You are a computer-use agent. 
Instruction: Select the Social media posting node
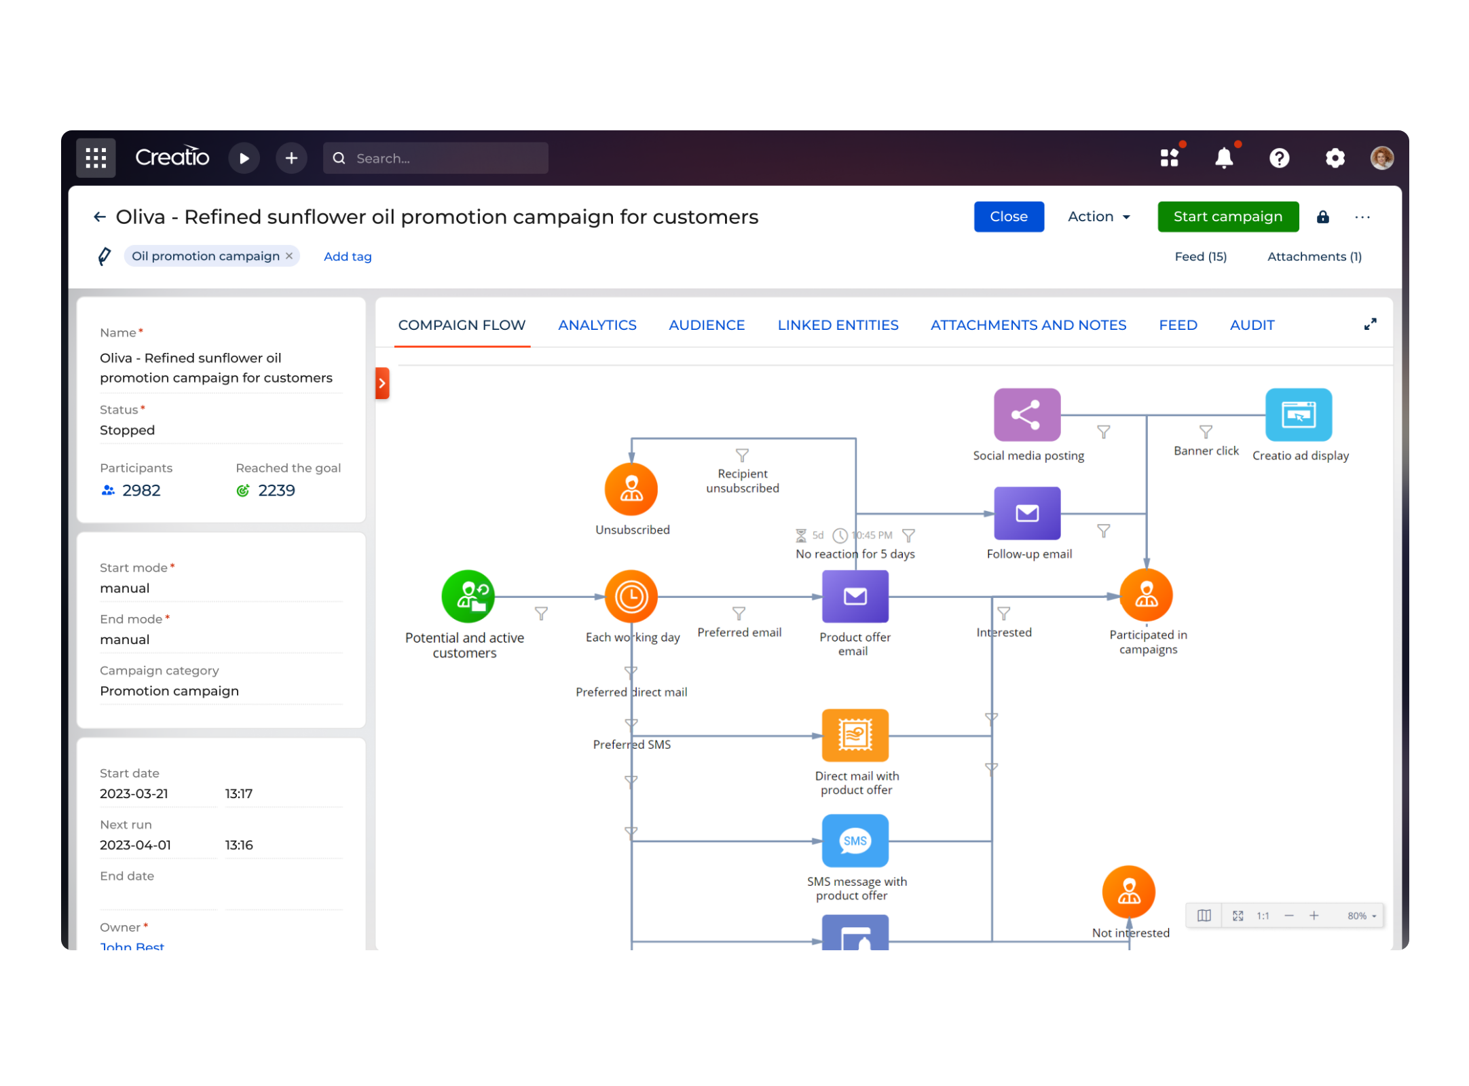click(1027, 415)
